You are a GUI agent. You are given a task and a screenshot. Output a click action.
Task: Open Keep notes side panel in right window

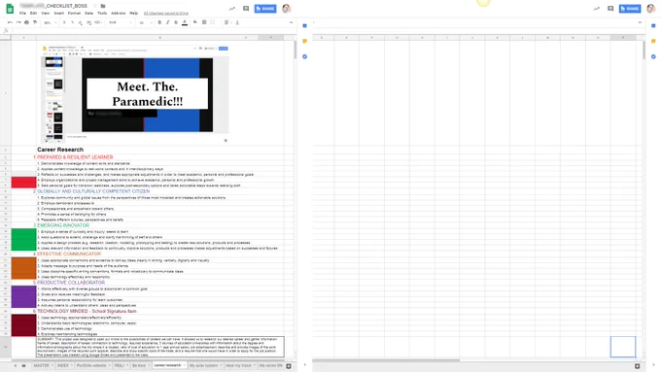point(653,41)
